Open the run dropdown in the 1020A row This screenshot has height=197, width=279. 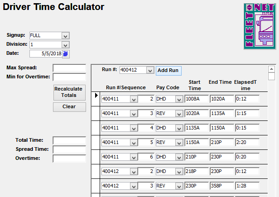pyautogui.click(x=134, y=113)
